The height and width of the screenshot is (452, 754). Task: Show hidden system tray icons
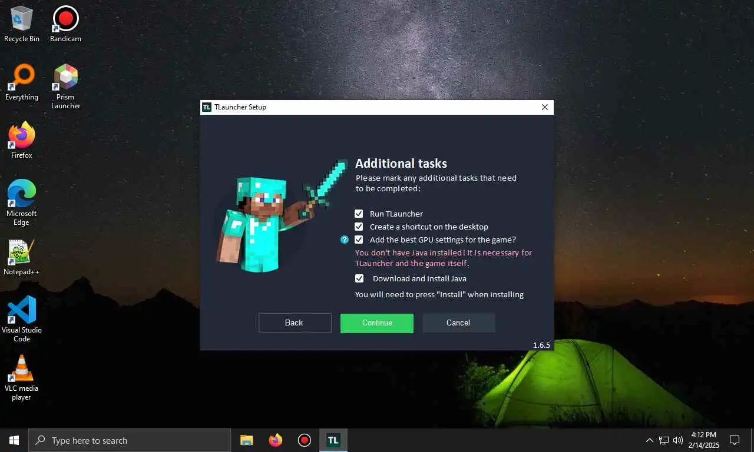tap(650, 440)
